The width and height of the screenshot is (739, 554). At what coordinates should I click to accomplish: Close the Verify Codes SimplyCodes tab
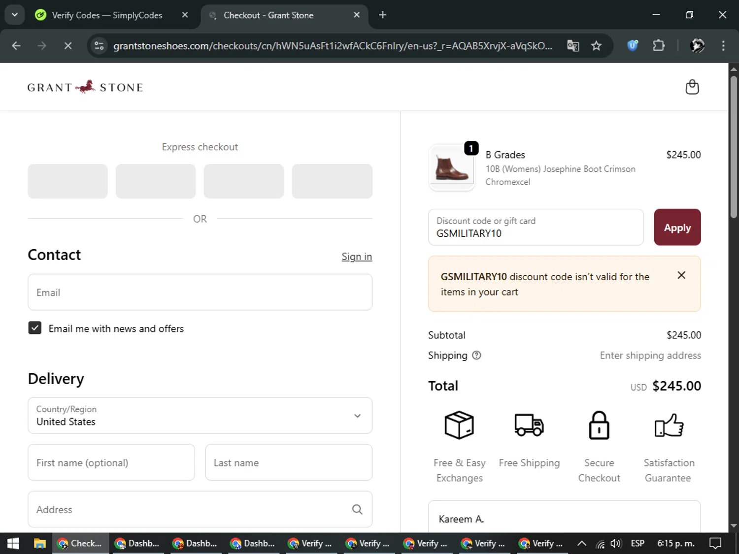point(185,15)
